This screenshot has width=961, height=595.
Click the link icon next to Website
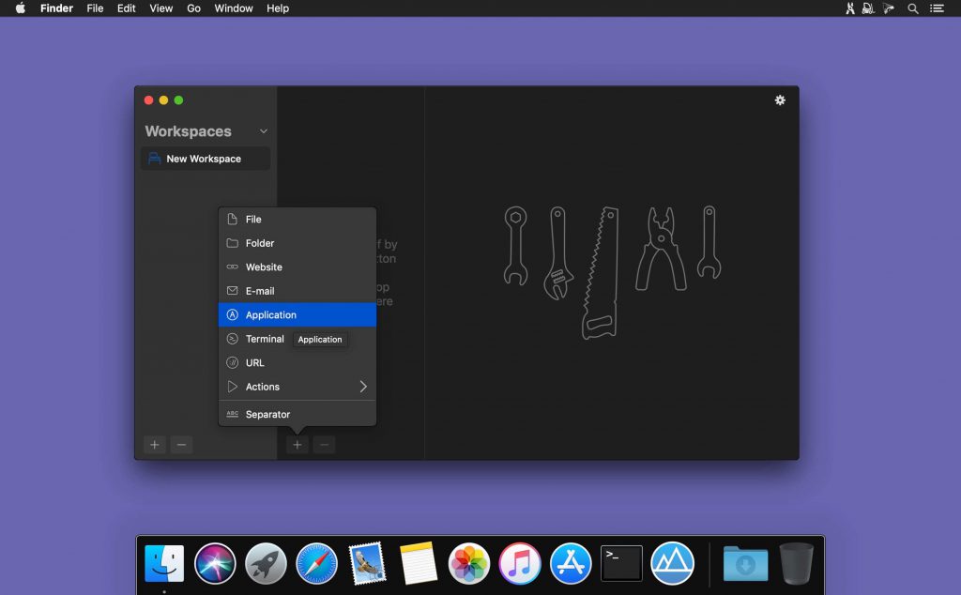232,267
